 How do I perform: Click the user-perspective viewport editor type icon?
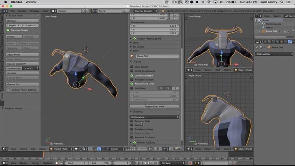point(190,70)
